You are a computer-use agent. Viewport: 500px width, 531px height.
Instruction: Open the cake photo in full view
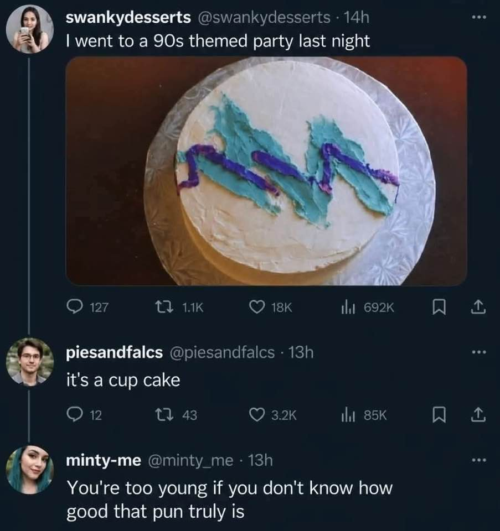[266, 171]
